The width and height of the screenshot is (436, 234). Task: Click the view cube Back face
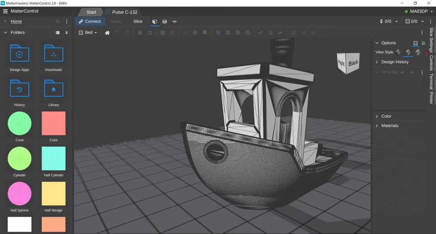tap(353, 63)
